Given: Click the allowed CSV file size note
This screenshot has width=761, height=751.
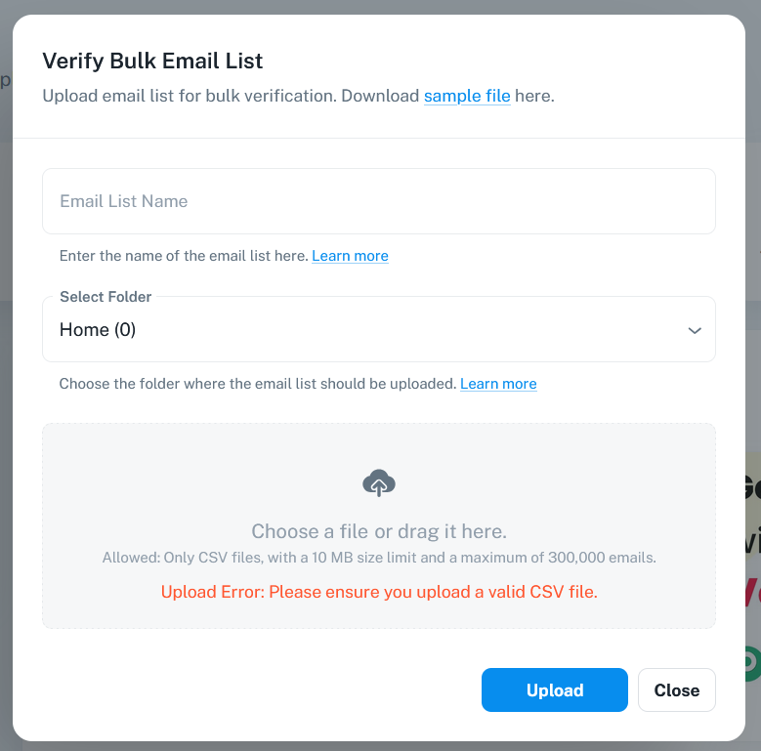Looking at the screenshot, I should pos(379,559).
